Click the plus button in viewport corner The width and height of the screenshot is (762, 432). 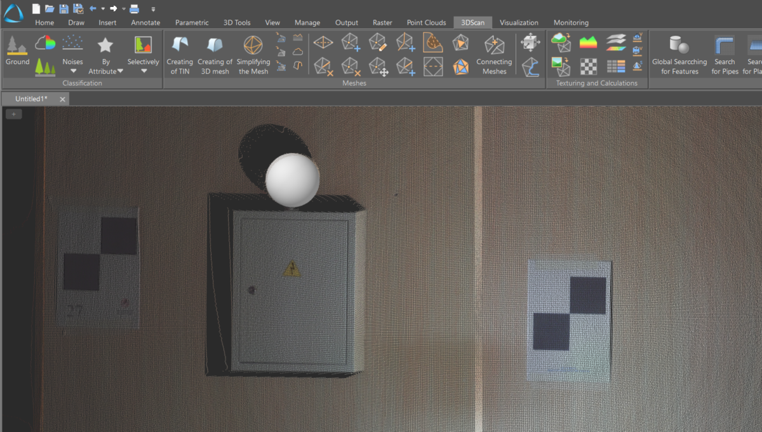point(13,114)
